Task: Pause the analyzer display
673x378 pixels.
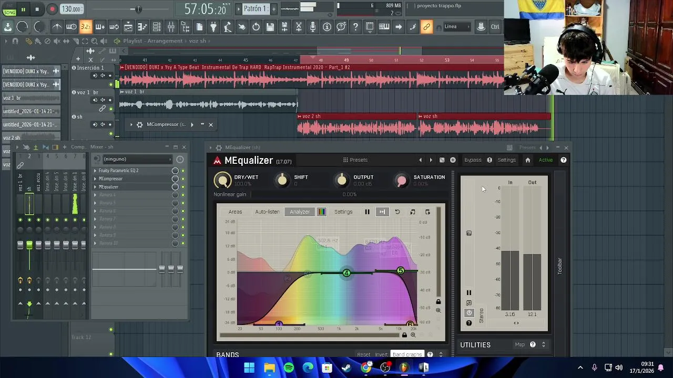Action: (x=367, y=212)
